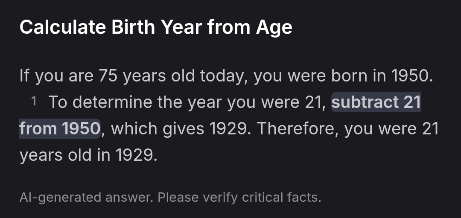
Task: Click the words "If you are" opening the answer
Action: [56, 76]
